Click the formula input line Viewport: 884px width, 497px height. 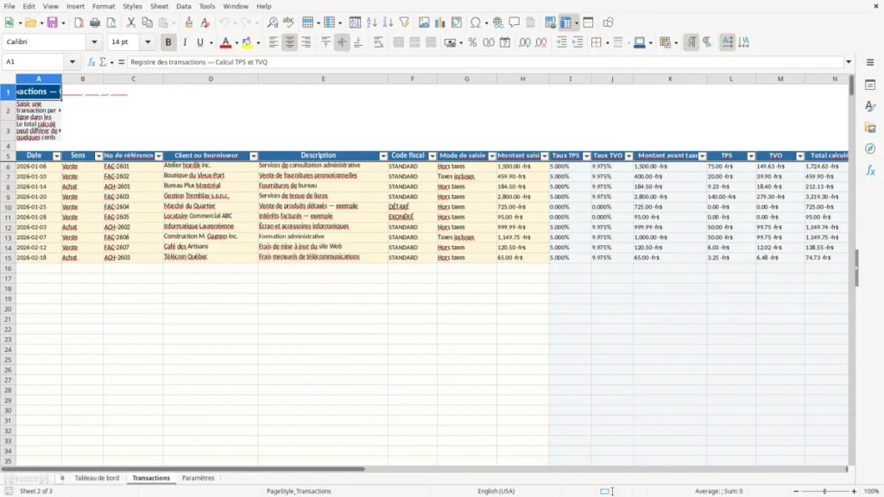tap(485, 62)
